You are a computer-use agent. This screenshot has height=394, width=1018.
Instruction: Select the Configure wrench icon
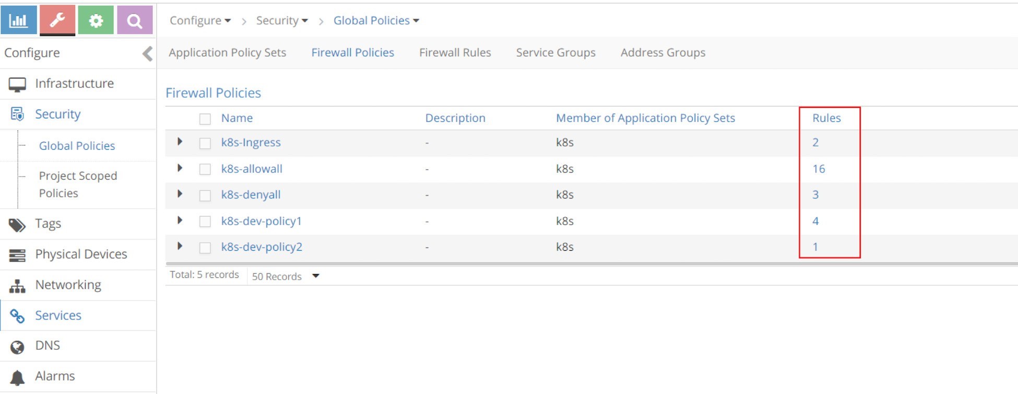(57, 20)
